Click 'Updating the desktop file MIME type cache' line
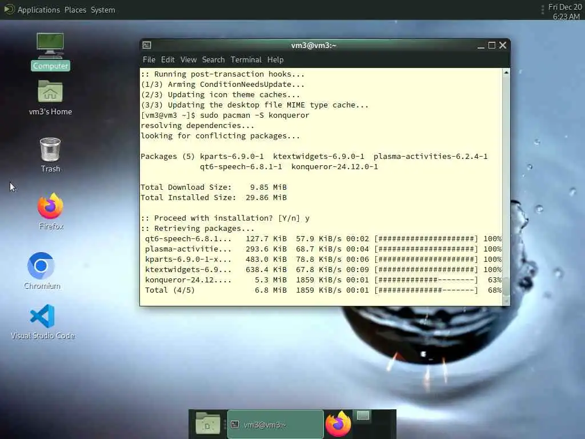 point(254,105)
